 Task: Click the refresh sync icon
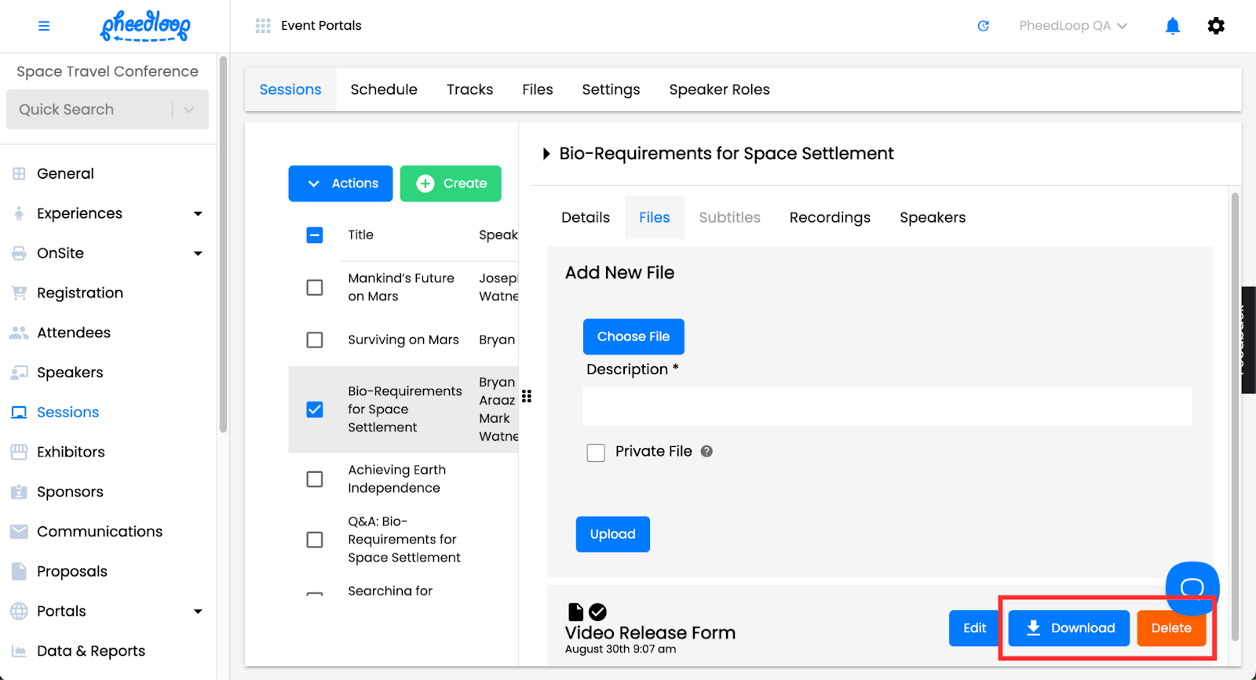[983, 26]
